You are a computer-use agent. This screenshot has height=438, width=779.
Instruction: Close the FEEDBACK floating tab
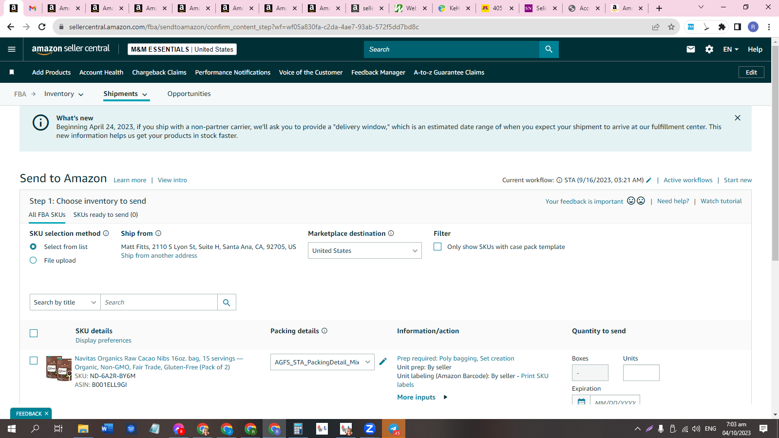pos(46,414)
